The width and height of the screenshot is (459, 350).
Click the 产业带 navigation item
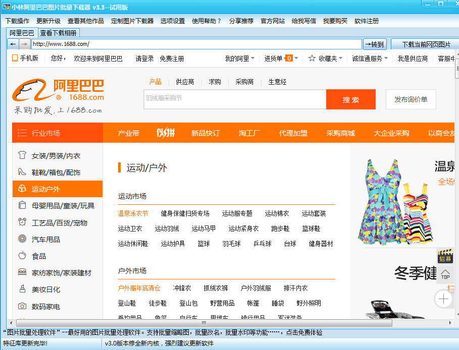pos(128,133)
